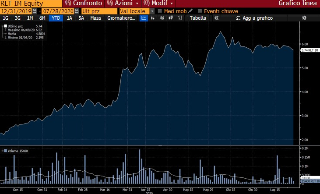Click the end date field 07/28/2020

coord(58,11)
